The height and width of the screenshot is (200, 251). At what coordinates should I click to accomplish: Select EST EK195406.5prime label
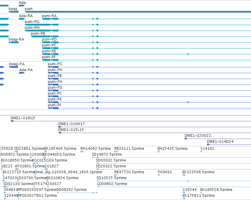pyautogui.click(x=60, y=149)
